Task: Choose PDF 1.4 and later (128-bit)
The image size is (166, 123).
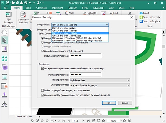Action: point(80,31)
